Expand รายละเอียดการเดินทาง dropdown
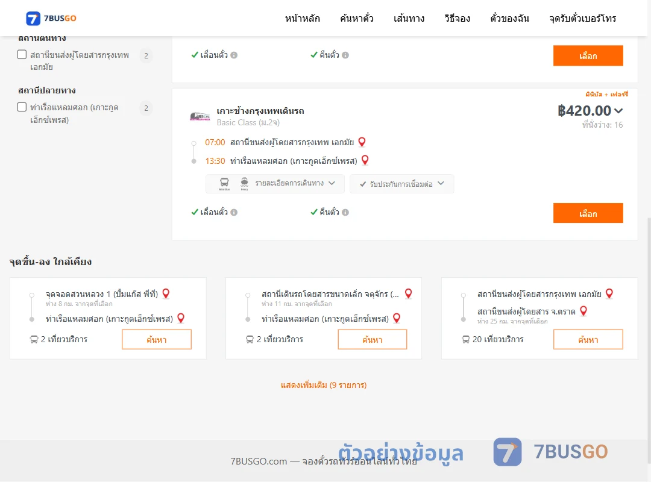The height and width of the screenshot is (482, 651). (x=275, y=184)
